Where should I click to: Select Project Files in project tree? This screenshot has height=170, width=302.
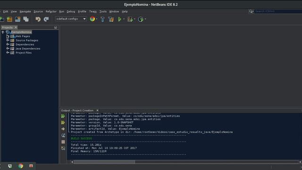(x=24, y=52)
